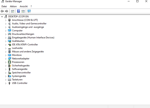Image resolution: width=150 pixels, height=108 pixels.
Task: Click the properties view icon after Help
Action: 23,11
